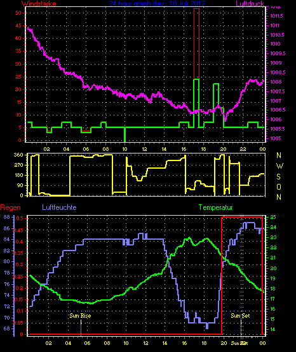
Task: Click the red 35 wind speed axis value
Action: click(18, 51)
